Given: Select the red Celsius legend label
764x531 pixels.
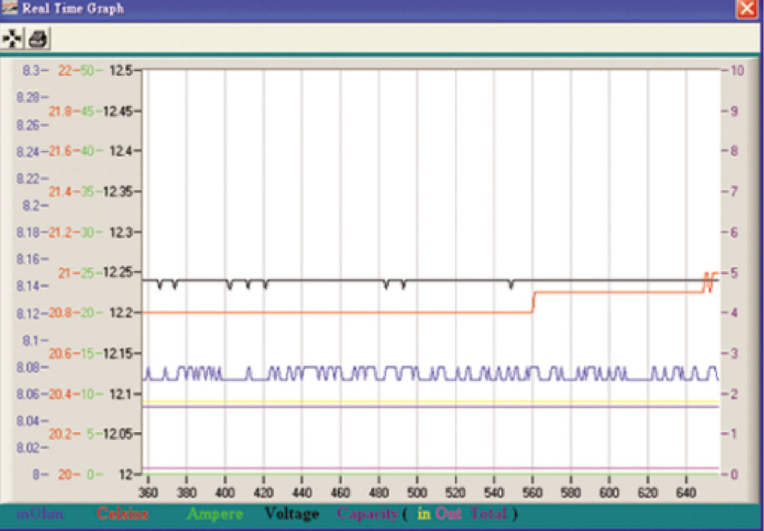Looking at the screenshot, I should tap(122, 514).
